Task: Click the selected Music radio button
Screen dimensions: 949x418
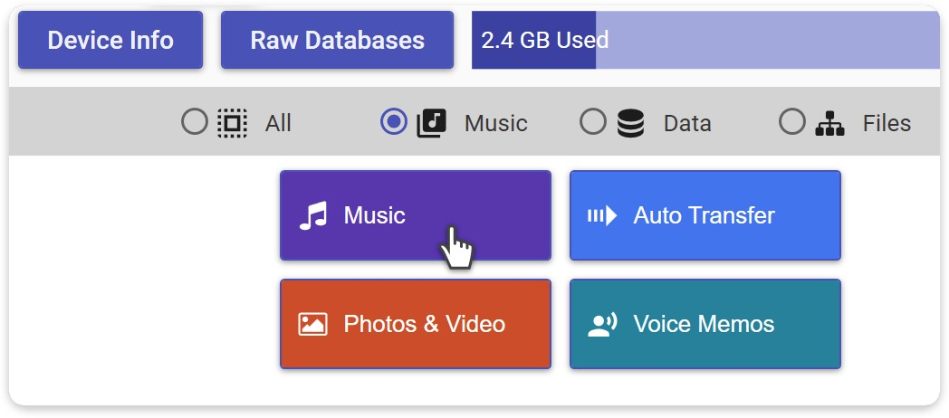Action: (394, 122)
